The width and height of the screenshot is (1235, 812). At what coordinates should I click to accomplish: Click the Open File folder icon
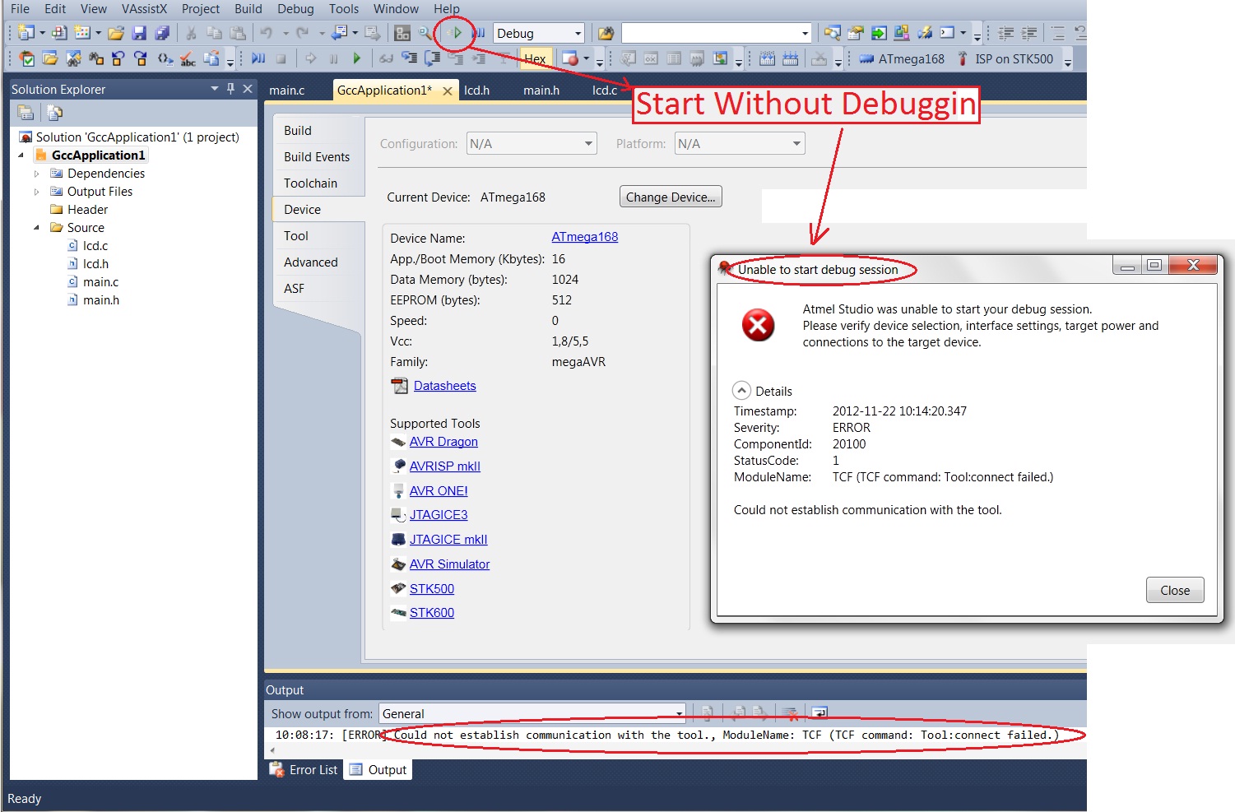[116, 34]
